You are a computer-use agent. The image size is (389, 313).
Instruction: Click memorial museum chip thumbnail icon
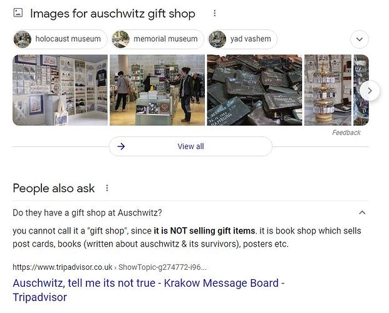click(120, 39)
